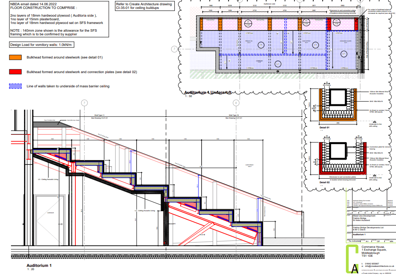The image size is (396, 275).
Task: Click the red bulkhead legend swatch
Action: click(x=15, y=72)
